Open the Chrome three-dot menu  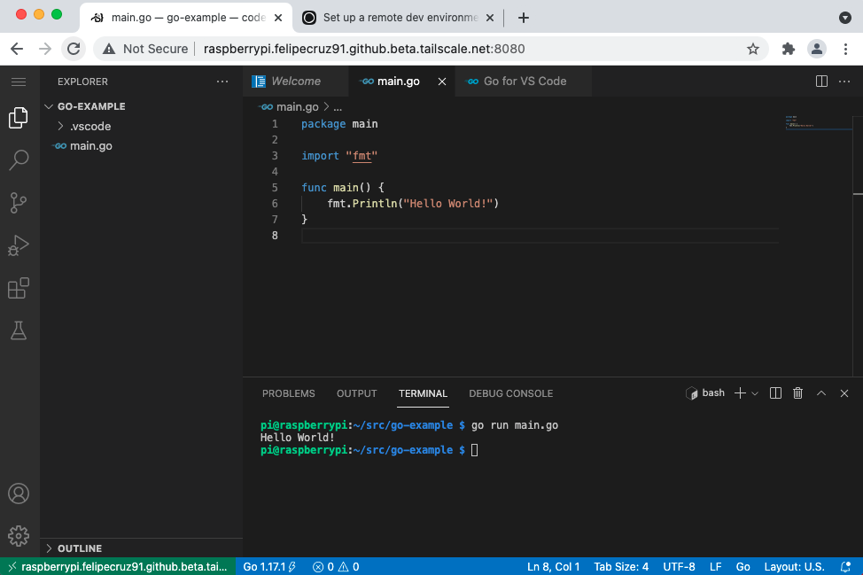coord(845,49)
